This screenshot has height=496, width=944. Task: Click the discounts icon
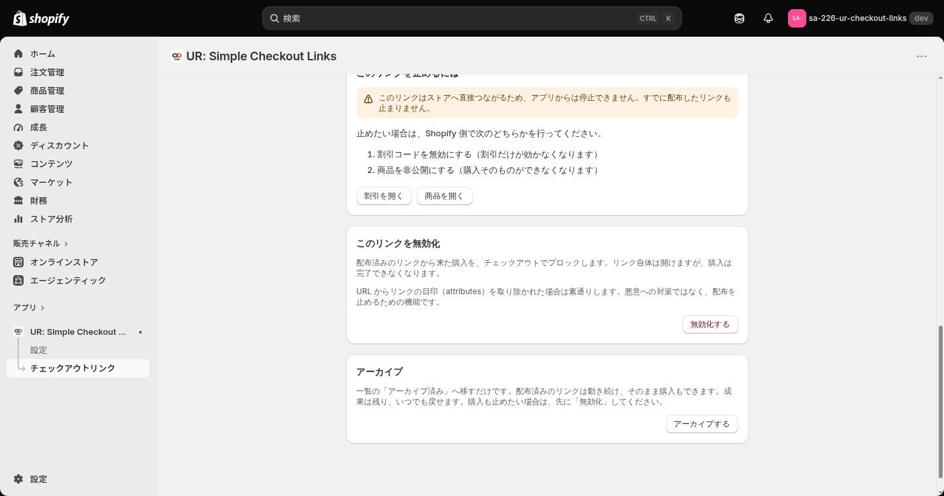coord(18,145)
